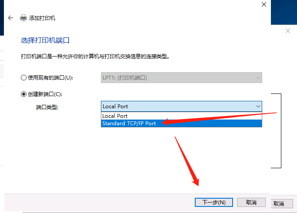Click the printer icon beside 添加打印机
The image size is (297, 213).
tap(23, 18)
